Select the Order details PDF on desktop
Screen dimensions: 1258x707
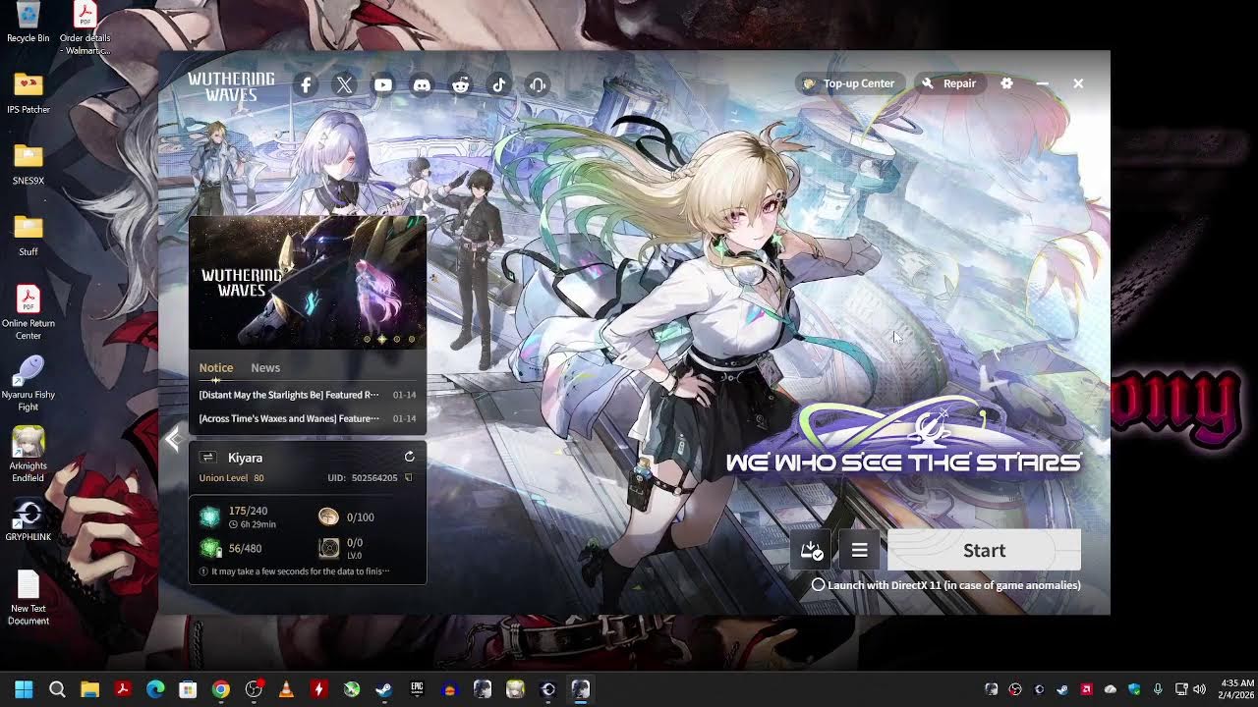[85, 28]
